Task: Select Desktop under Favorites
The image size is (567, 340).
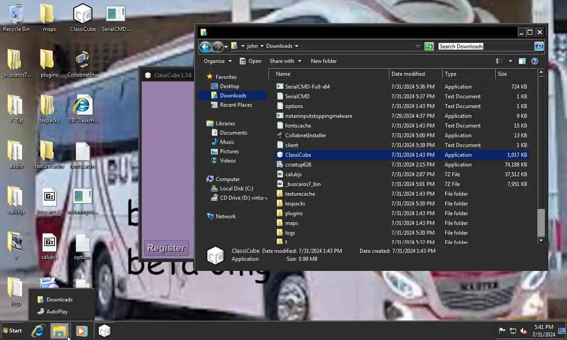Action: [229, 86]
